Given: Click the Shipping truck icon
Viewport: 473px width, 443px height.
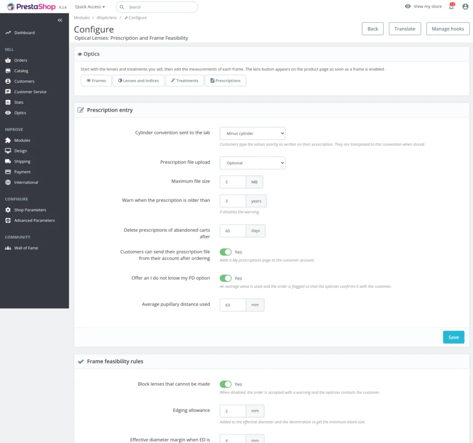Looking at the screenshot, I should 8,161.
